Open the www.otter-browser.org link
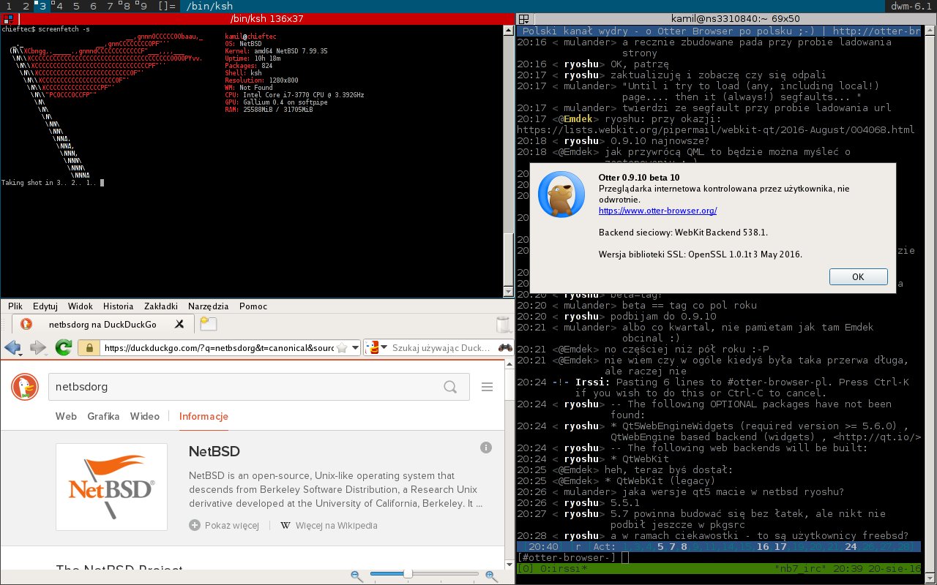 tap(657, 211)
